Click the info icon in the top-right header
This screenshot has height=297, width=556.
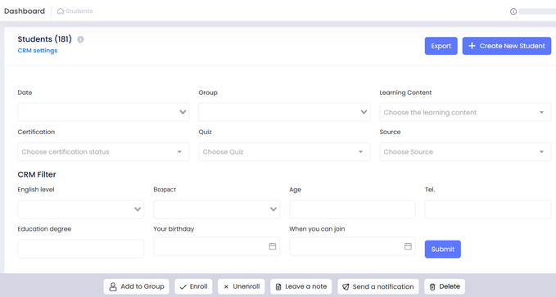pos(513,11)
